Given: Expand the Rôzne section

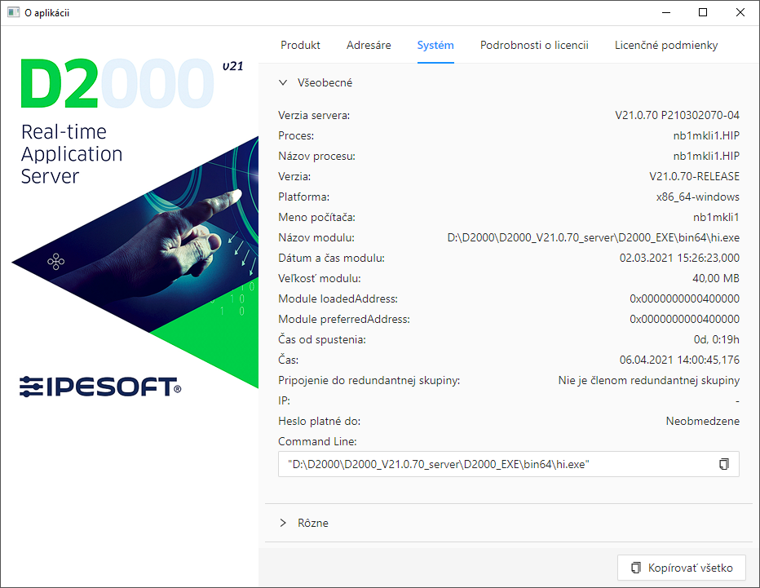Looking at the screenshot, I should point(283,523).
